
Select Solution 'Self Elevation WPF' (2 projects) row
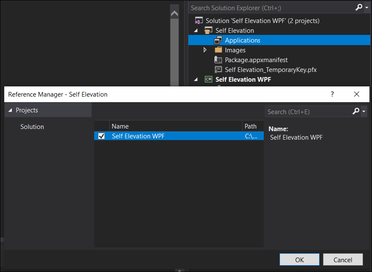[x=262, y=20]
